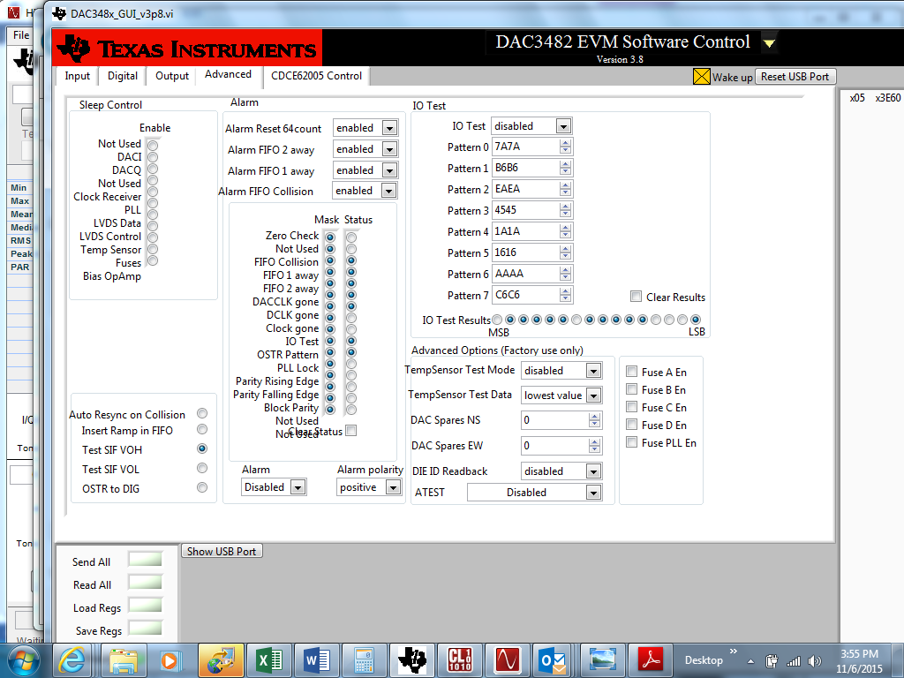904x678 pixels.
Task: Launch Windows Media Player from taskbar
Action: pos(171,660)
